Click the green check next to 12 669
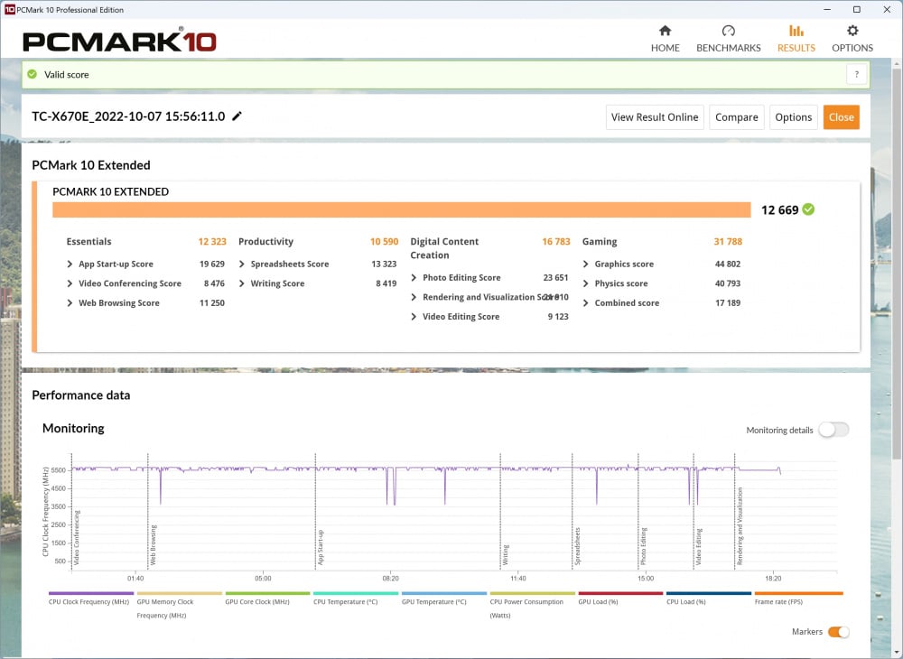The height and width of the screenshot is (659, 903). 808,209
